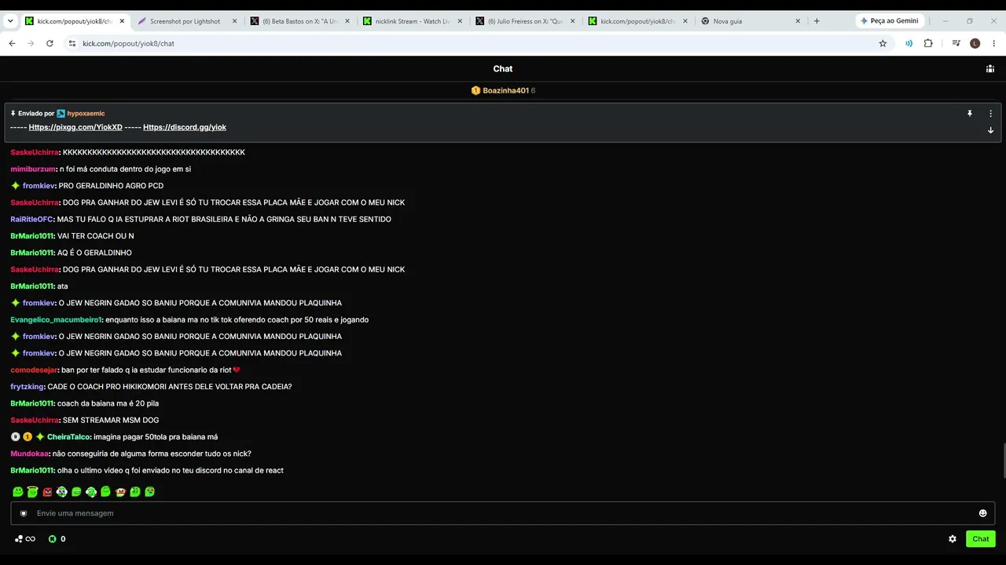Click username mimiburzum
Image resolution: width=1006 pixels, height=565 pixels.
(33, 169)
